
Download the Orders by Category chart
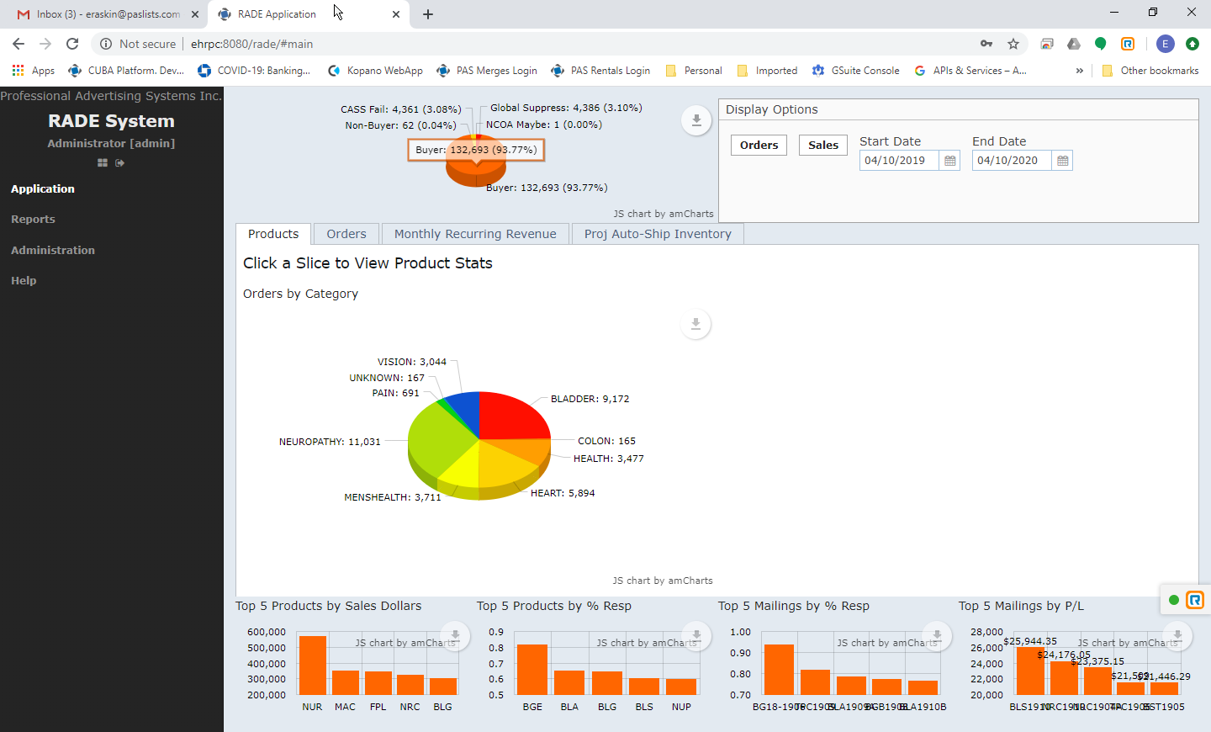[695, 324]
